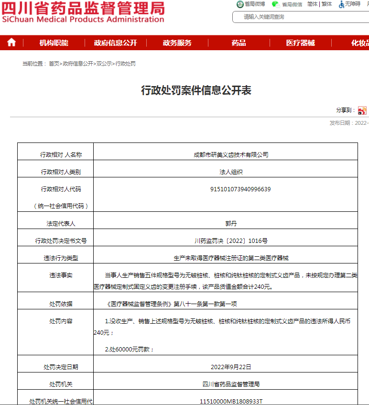
Task: Select the legal representative 郭丹
Action: 231,223
